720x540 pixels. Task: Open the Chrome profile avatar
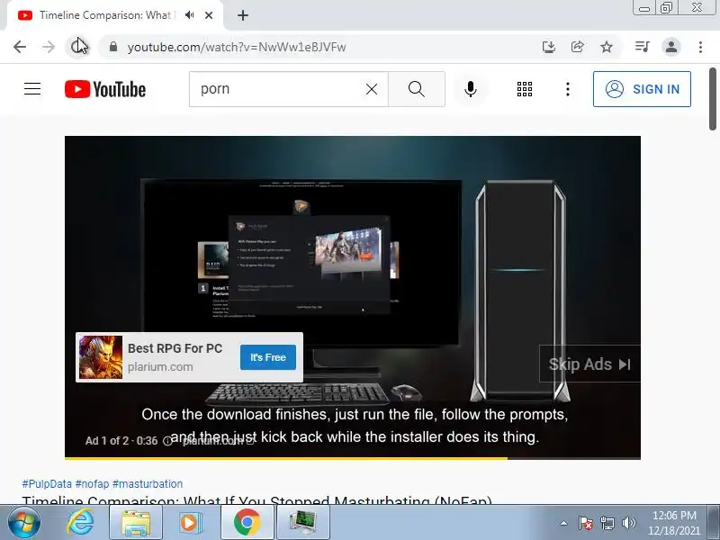coord(671,47)
